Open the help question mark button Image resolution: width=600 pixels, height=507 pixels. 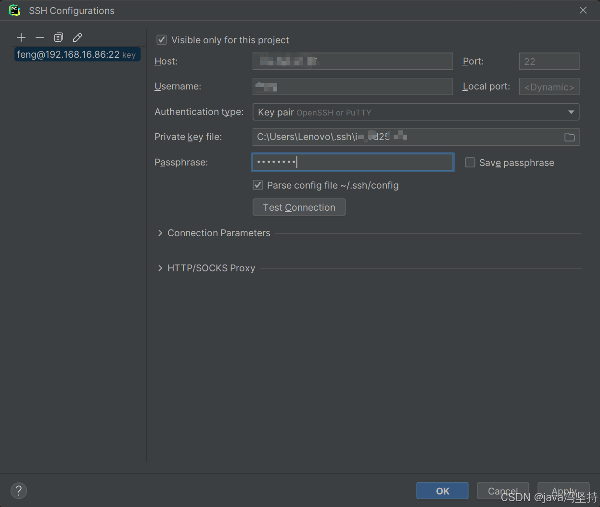19,491
